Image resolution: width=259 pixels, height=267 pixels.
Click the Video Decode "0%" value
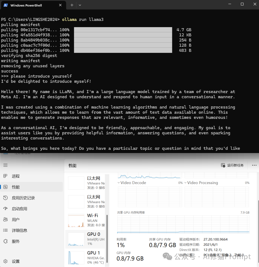180,183
